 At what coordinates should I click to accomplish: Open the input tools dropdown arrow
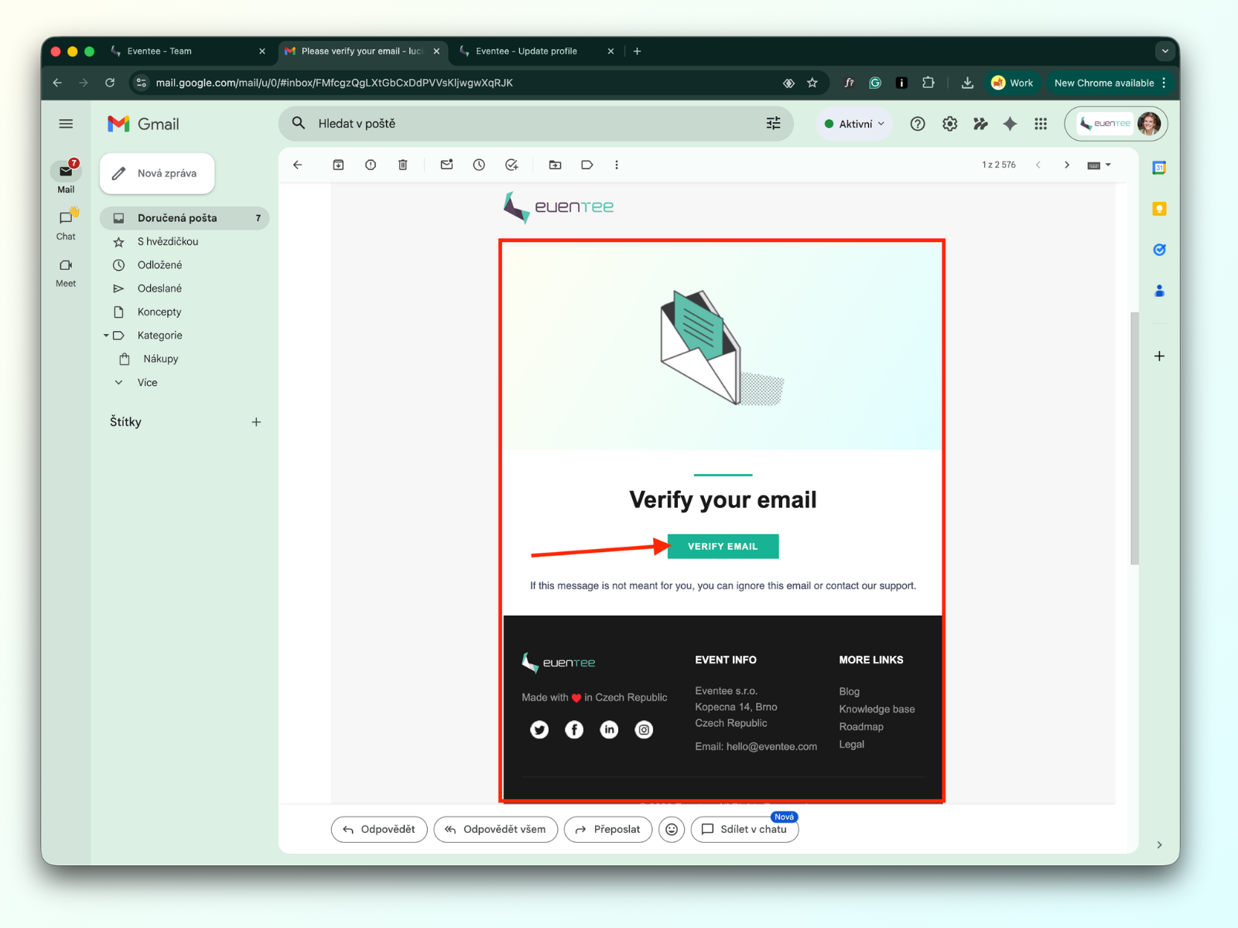coord(1109,165)
